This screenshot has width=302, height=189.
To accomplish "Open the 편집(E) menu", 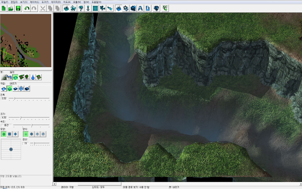I will 14,2.
